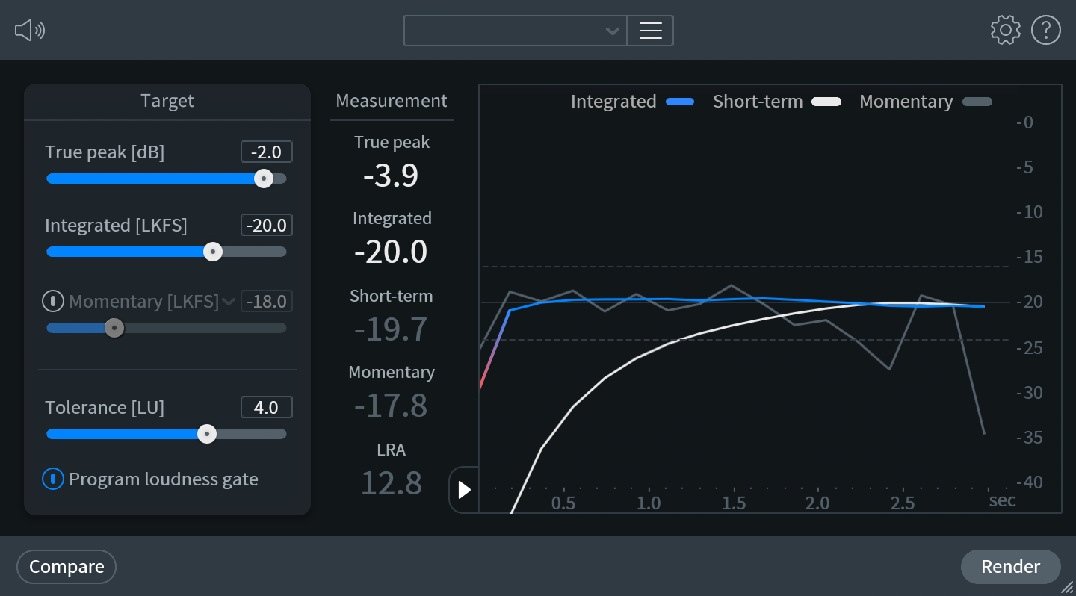1076x596 pixels.
Task: Open the help question mark icon
Action: [x=1045, y=31]
